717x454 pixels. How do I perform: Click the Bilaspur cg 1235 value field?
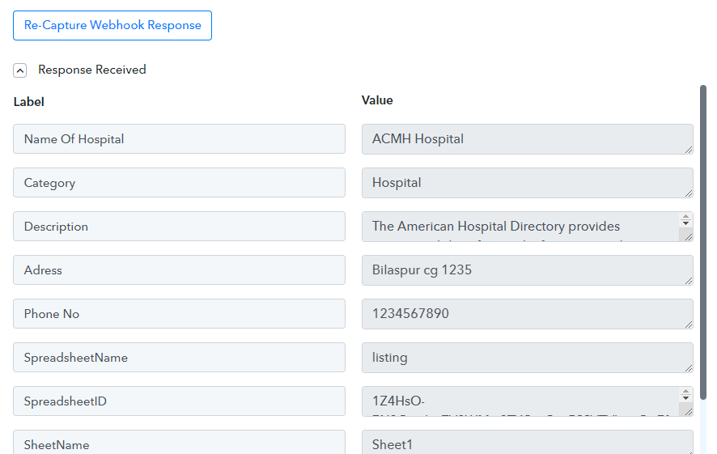tap(528, 270)
